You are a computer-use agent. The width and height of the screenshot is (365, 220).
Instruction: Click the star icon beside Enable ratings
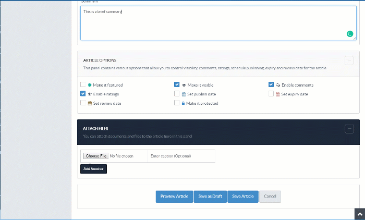(x=90, y=94)
